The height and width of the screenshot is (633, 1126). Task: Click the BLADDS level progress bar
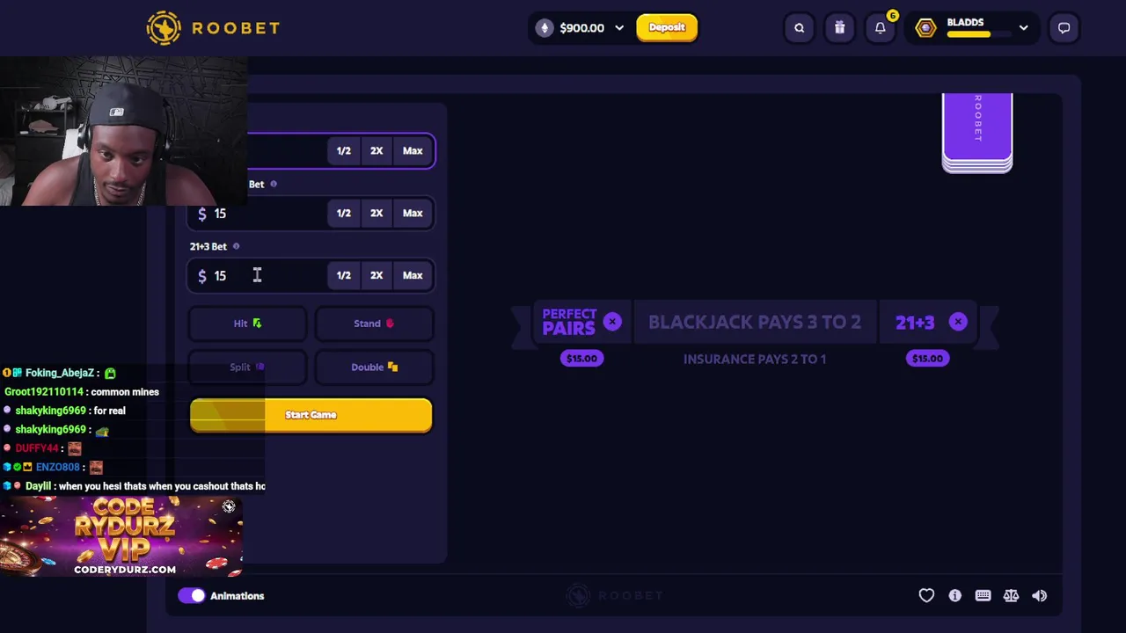(977, 35)
